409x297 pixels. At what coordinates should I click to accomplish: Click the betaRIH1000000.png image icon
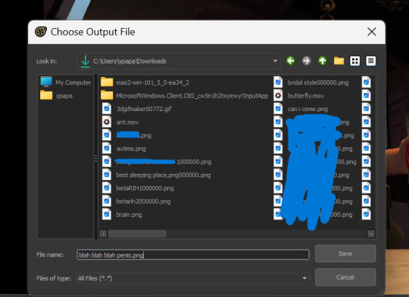click(107, 188)
